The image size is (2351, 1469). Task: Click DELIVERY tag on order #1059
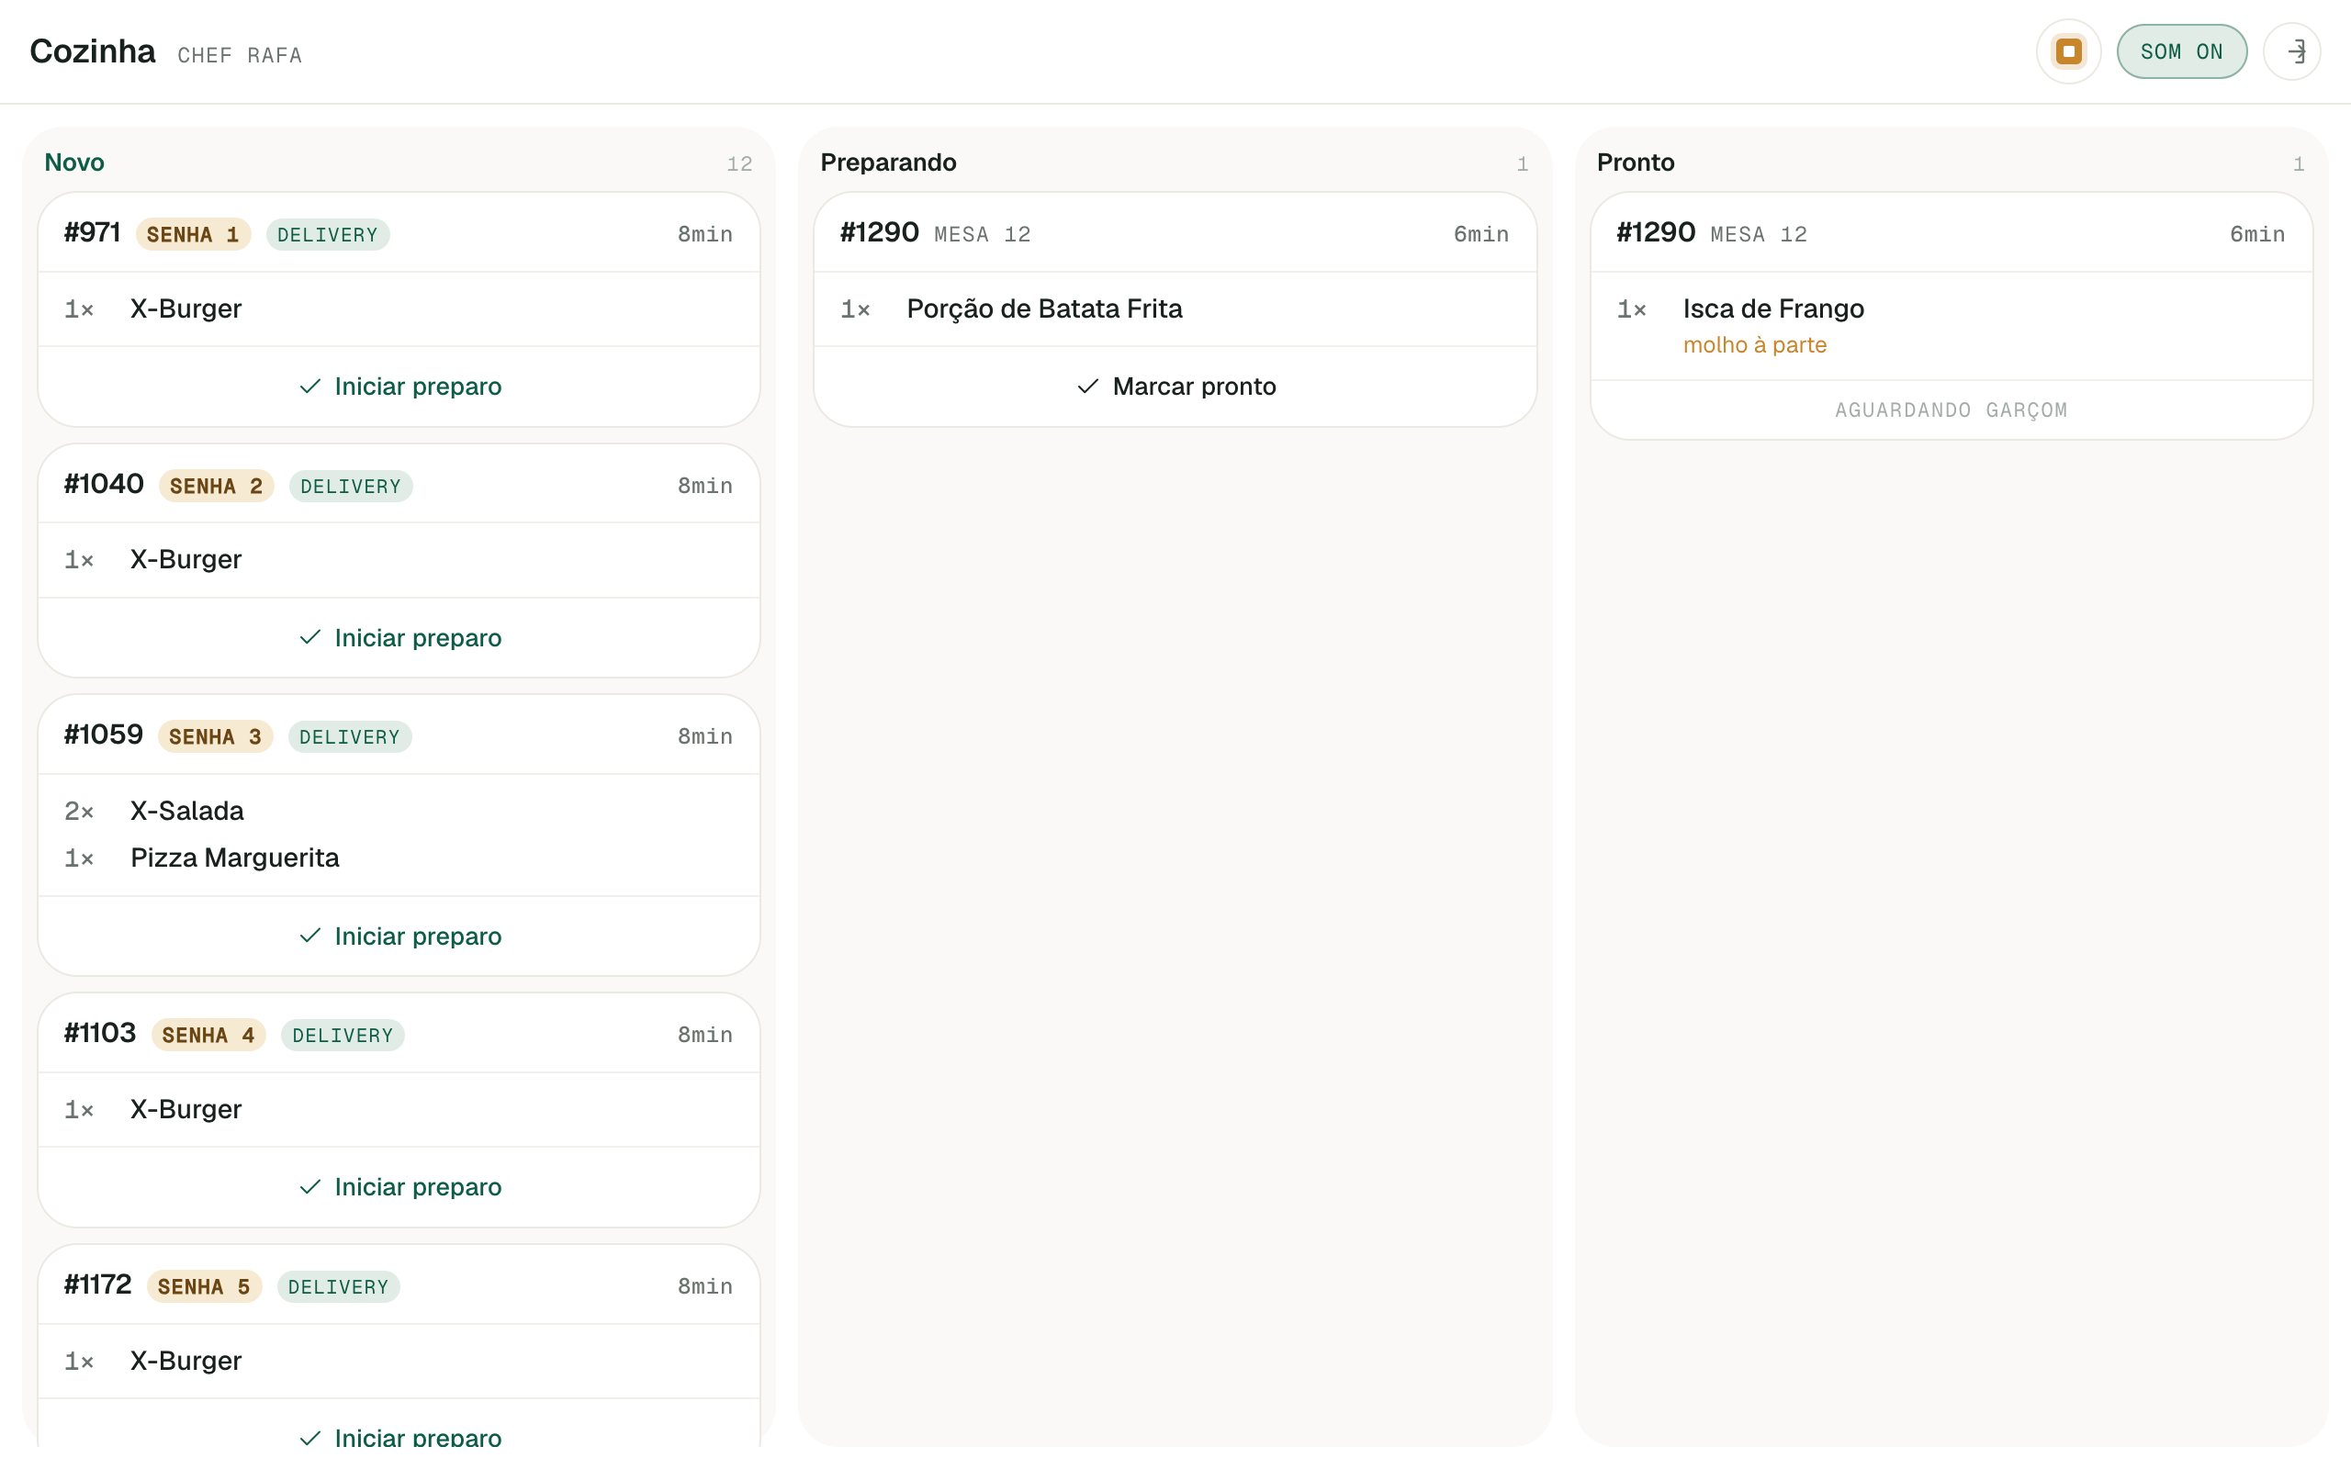pos(350,736)
